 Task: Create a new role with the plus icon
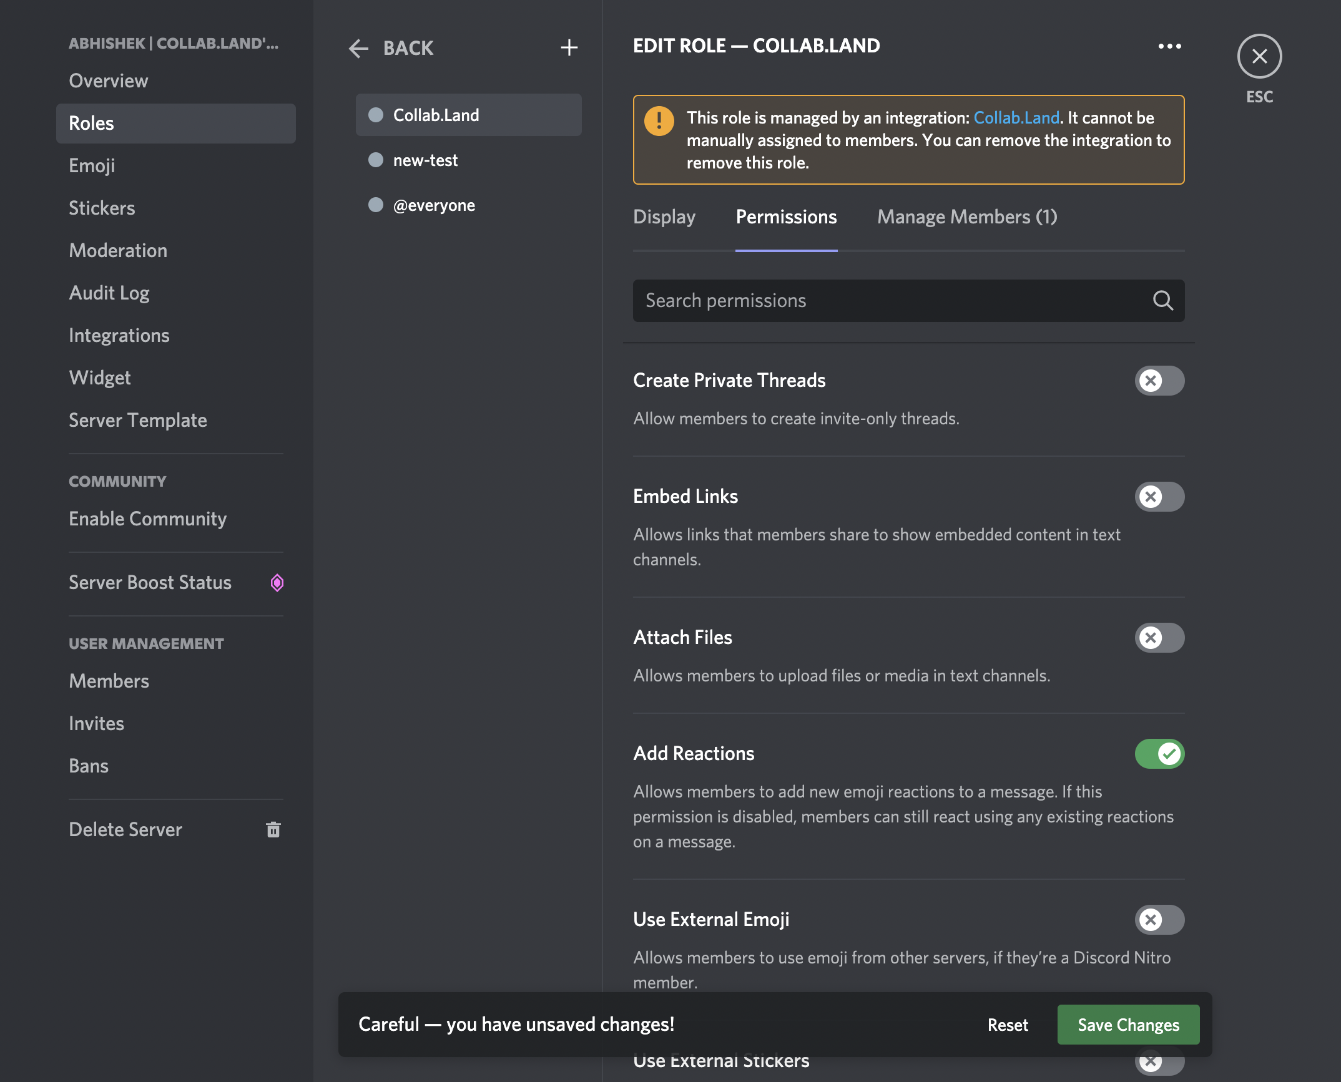click(569, 47)
